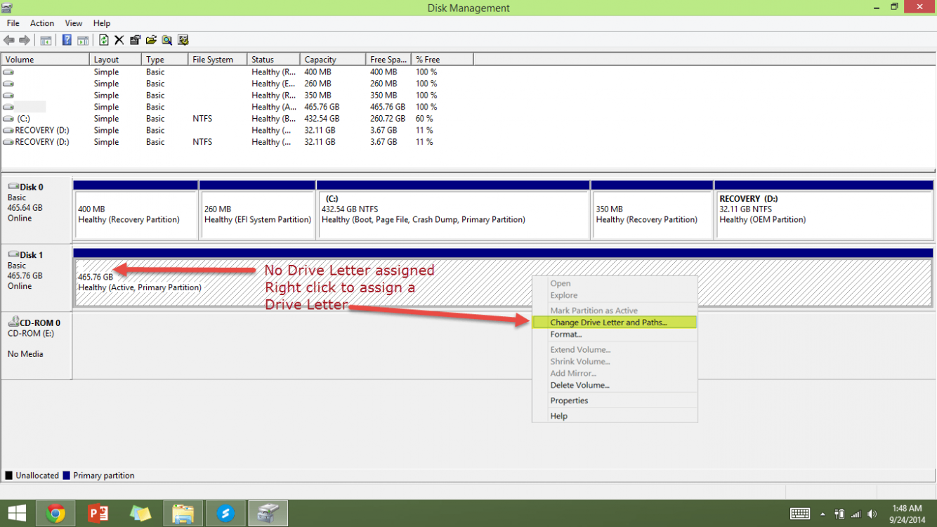The width and height of the screenshot is (937, 527).
Task: Open Google Chrome from the taskbar
Action: coord(56,514)
